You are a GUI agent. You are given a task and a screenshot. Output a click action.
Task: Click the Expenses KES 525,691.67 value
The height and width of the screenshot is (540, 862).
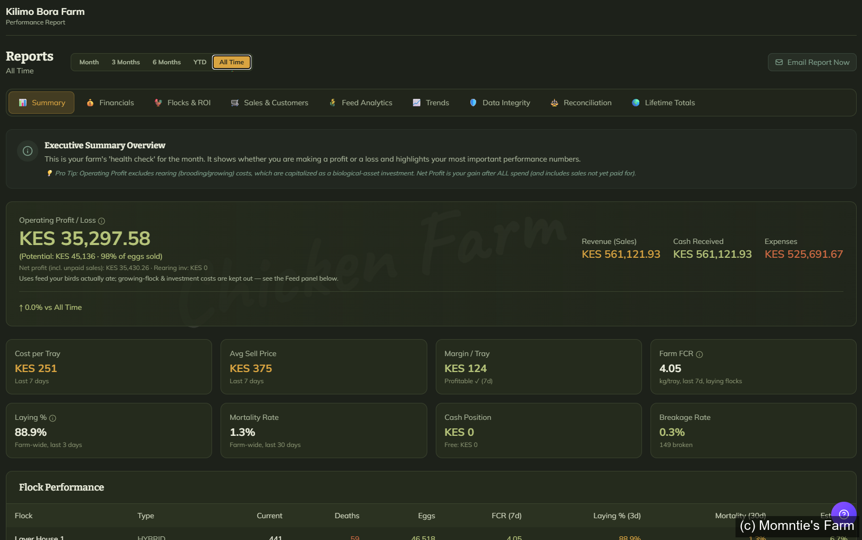coord(804,254)
